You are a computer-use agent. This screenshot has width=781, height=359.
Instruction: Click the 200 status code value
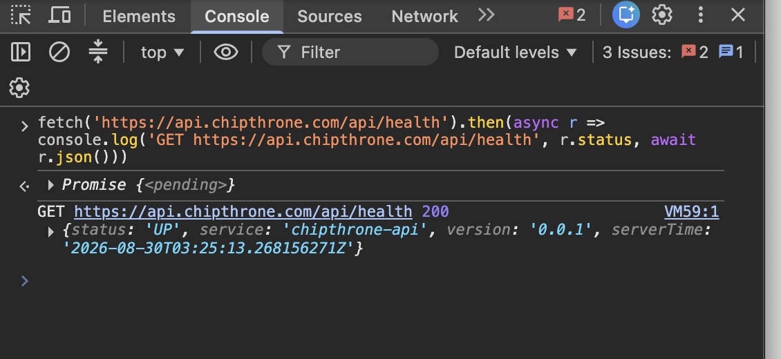(x=435, y=212)
